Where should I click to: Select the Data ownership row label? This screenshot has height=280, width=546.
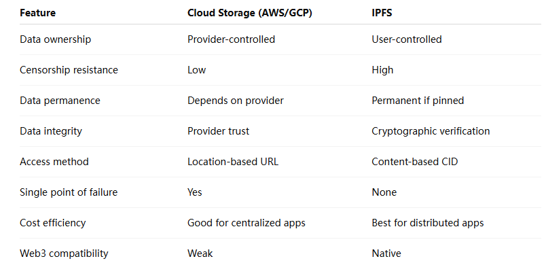pyautogui.click(x=55, y=39)
